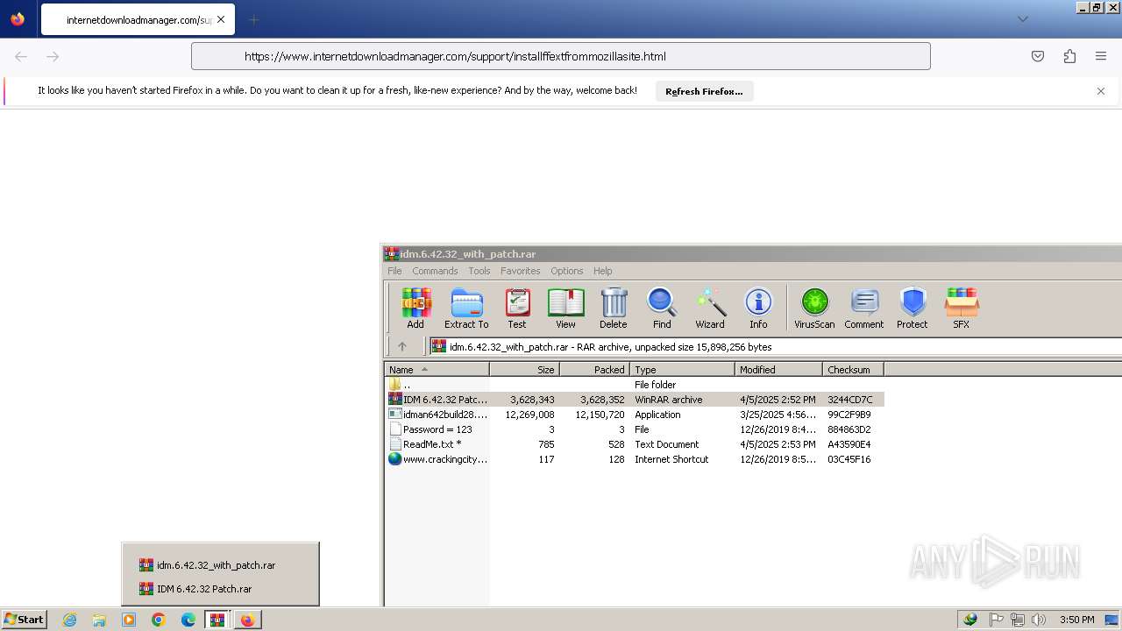Go forward in Firefox
Viewport: 1122px width, 631px height.
(x=53, y=56)
